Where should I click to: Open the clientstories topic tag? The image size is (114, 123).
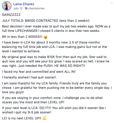[36, 8]
